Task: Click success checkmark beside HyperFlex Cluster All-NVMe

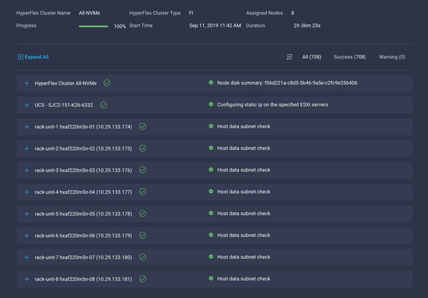Action: click(x=107, y=83)
